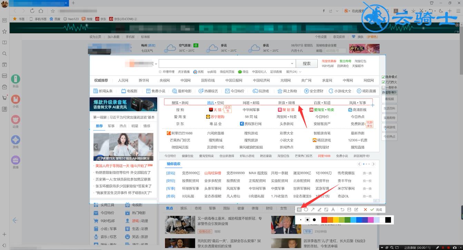Open the search box suggestion dropdown arrow

[x=292, y=64]
